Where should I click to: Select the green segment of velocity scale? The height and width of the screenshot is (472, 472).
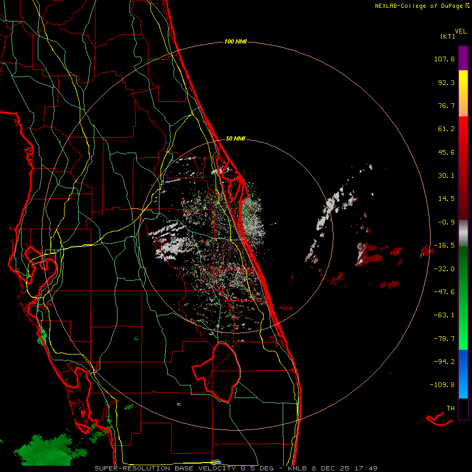463,298
